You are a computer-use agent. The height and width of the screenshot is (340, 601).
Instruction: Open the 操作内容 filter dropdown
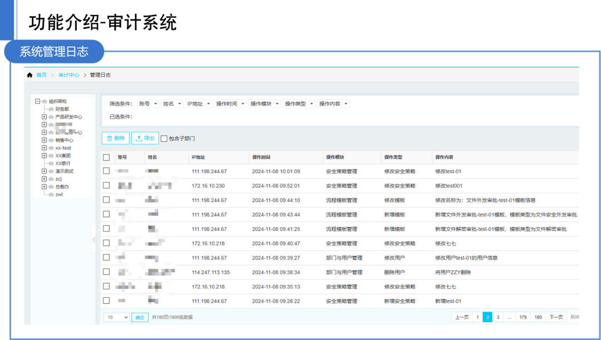coord(333,104)
